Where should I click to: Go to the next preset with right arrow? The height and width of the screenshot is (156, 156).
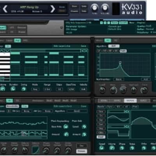tap(53, 9)
